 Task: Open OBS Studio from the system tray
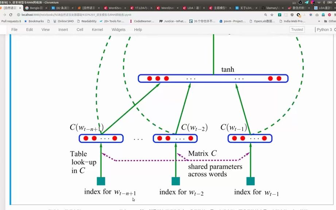tap(300, 2)
